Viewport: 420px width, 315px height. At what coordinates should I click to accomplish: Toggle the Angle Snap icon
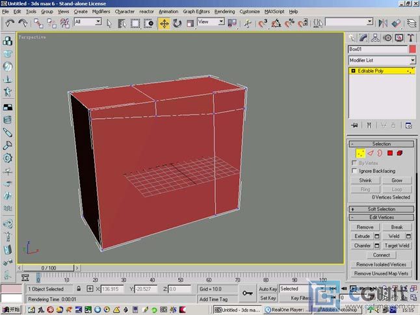[x=276, y=23]
